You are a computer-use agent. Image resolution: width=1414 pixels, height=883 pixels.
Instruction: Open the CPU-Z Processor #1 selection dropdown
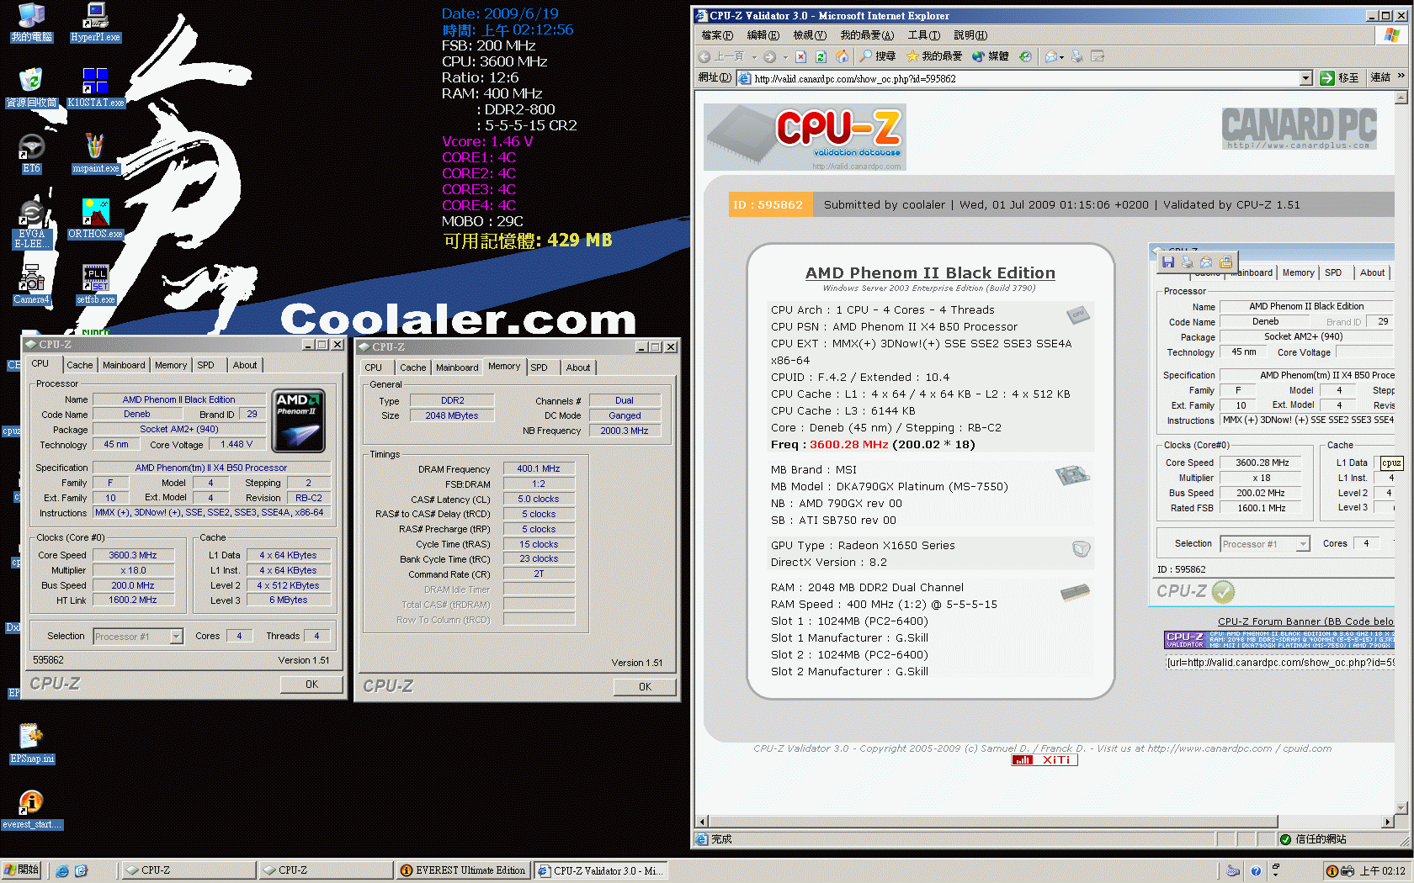tap(176, 637)
